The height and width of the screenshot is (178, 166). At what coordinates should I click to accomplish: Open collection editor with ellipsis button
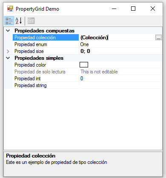coord(158,38)
